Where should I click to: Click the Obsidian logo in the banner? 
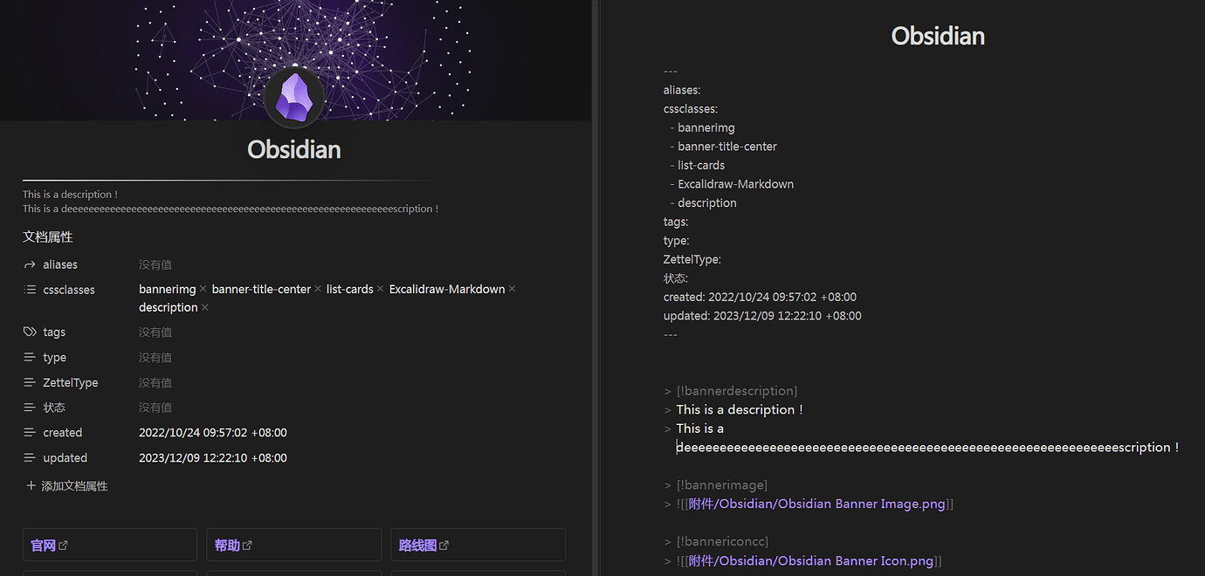pos(293,96)
